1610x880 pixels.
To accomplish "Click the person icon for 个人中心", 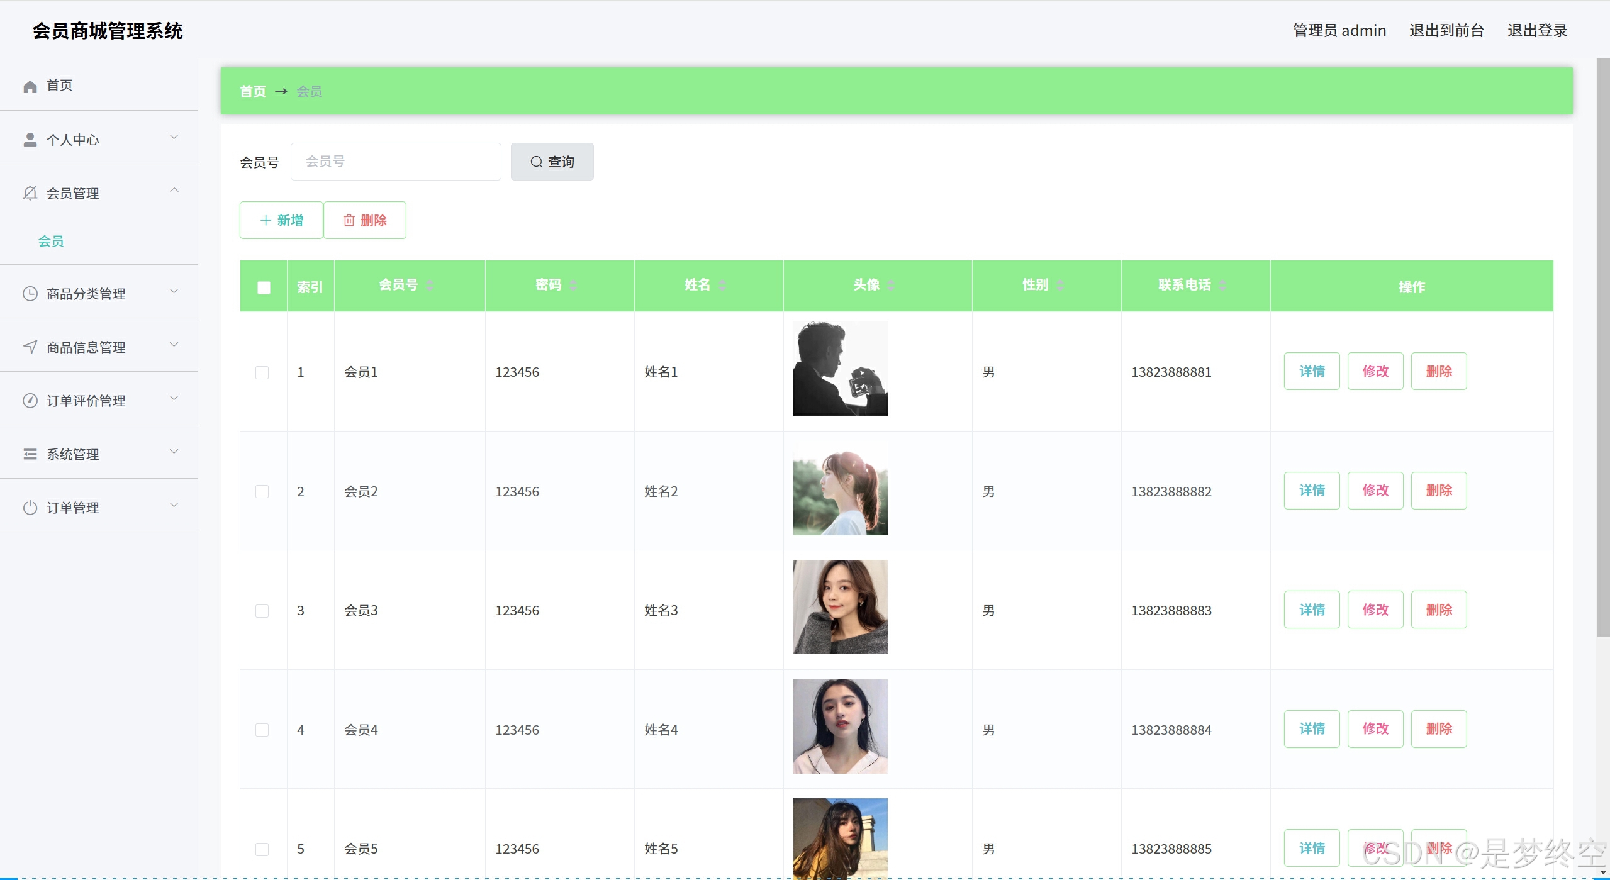I will point(30,140).
